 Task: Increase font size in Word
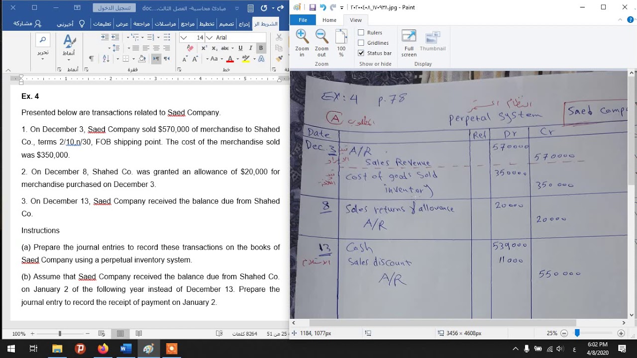coord(195,59)
